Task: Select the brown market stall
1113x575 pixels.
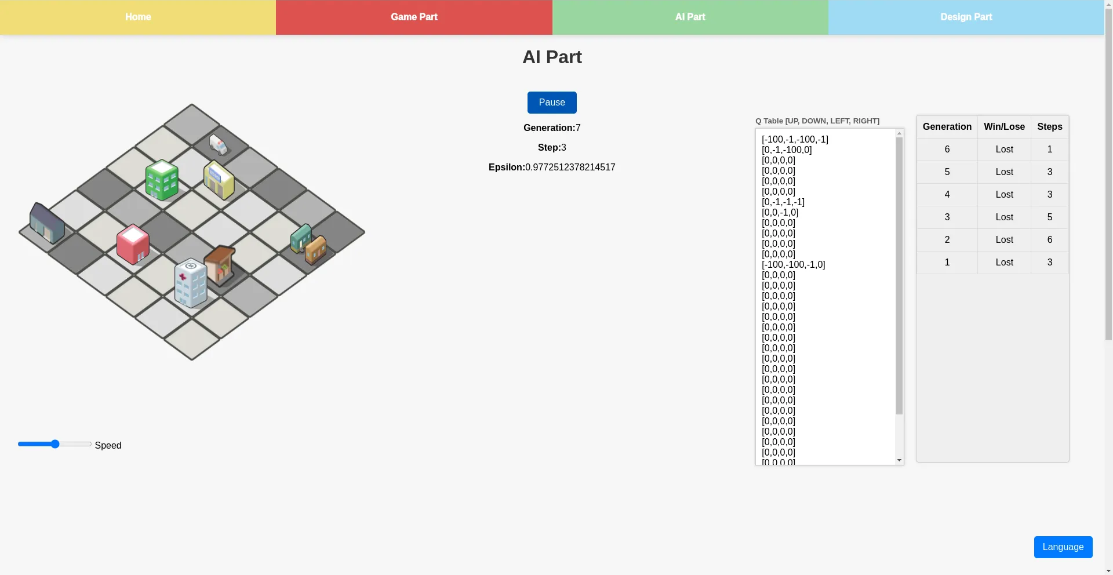Action: 220,265
